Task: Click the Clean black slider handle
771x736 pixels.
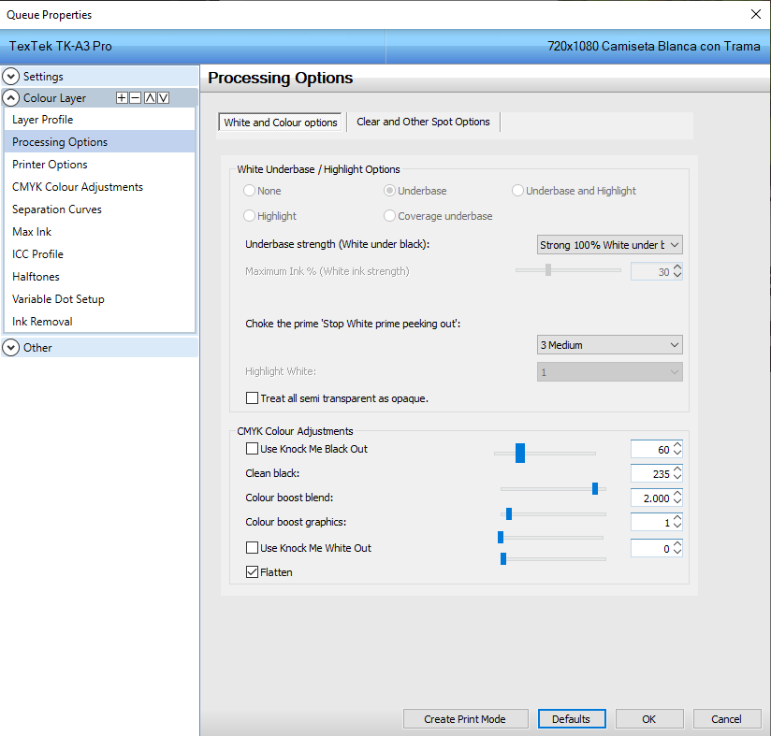Action: [x=595, y=489]
